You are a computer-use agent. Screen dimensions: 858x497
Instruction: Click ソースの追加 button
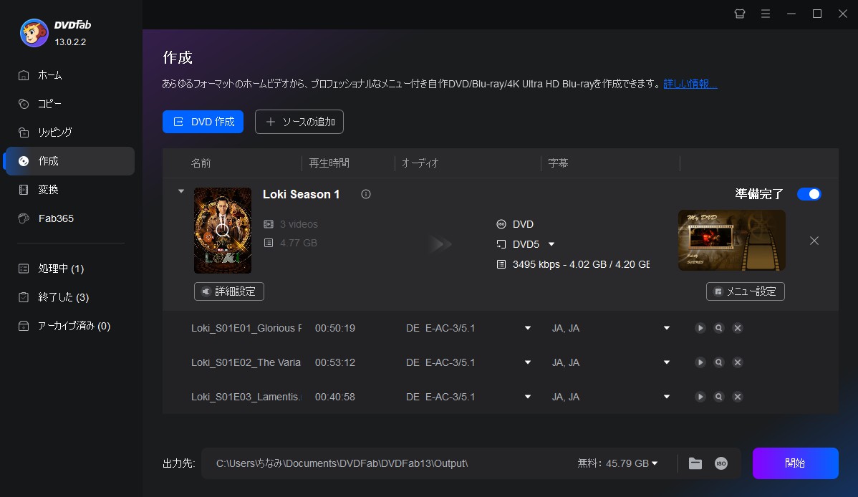coord(299,122)
